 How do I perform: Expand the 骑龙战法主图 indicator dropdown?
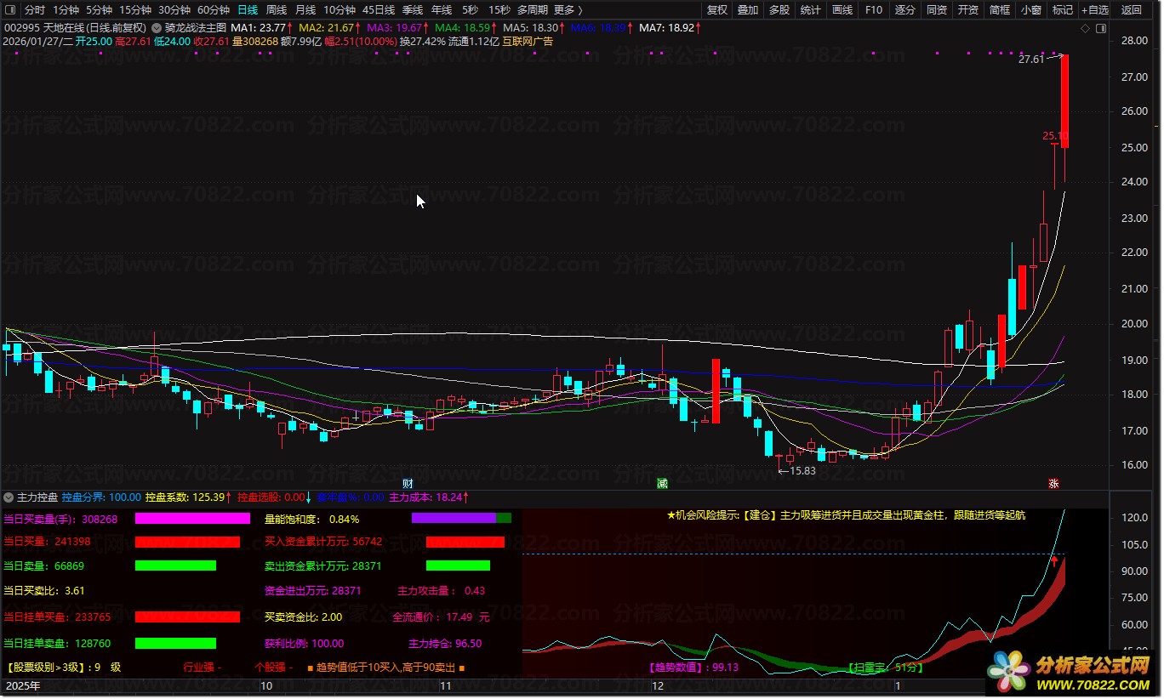click(157, 27)
